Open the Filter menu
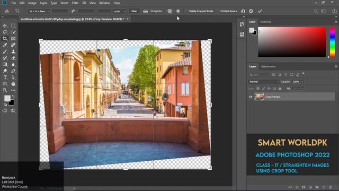Screen dimensions: 339x191 [75, 3]
